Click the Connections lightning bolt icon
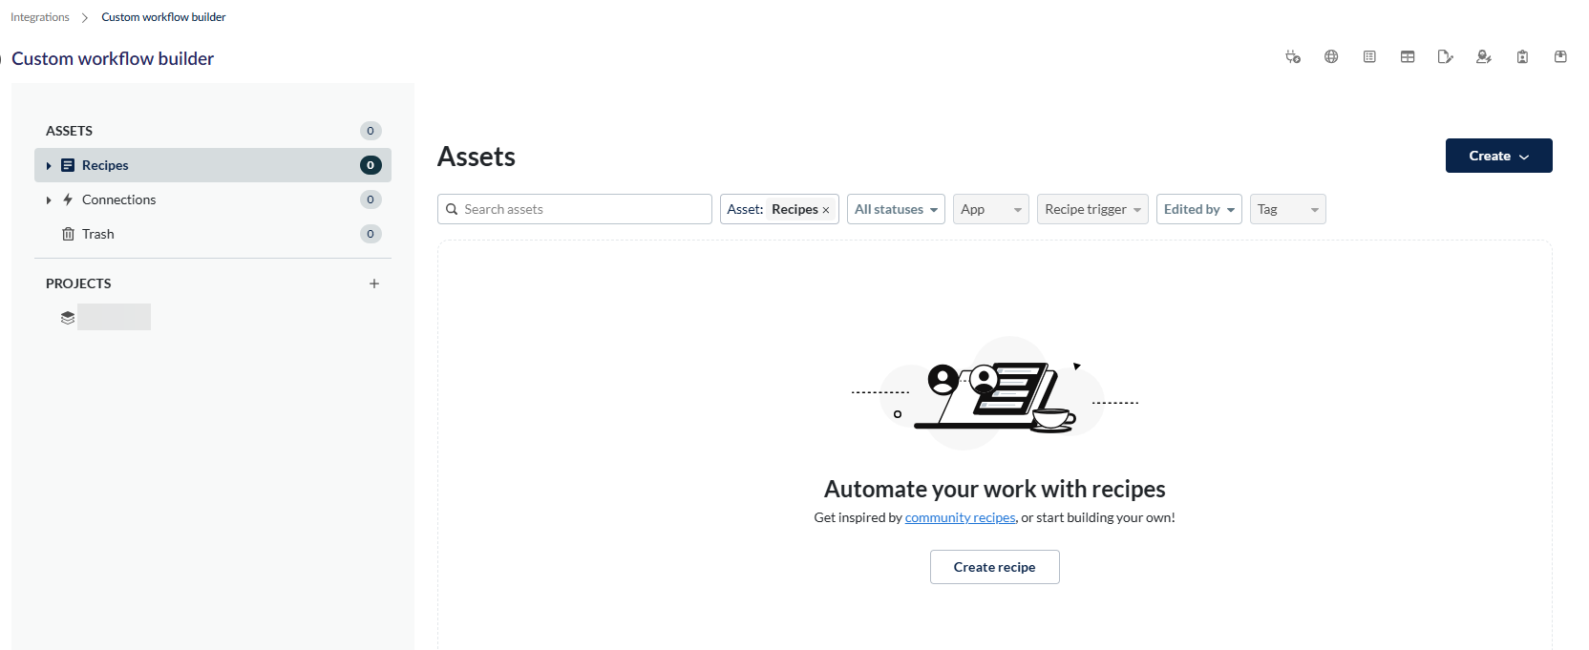Viewport: 1589px width, 650px height. click(x=68, y=199)
